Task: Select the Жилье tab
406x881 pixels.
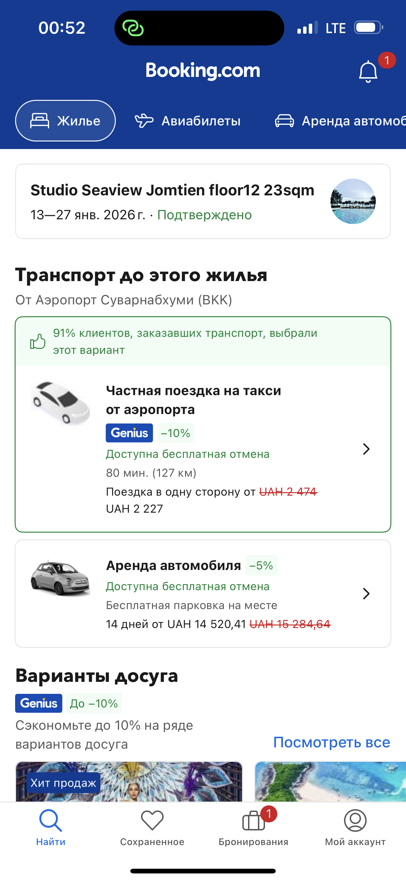Action: tap(65, 121)
